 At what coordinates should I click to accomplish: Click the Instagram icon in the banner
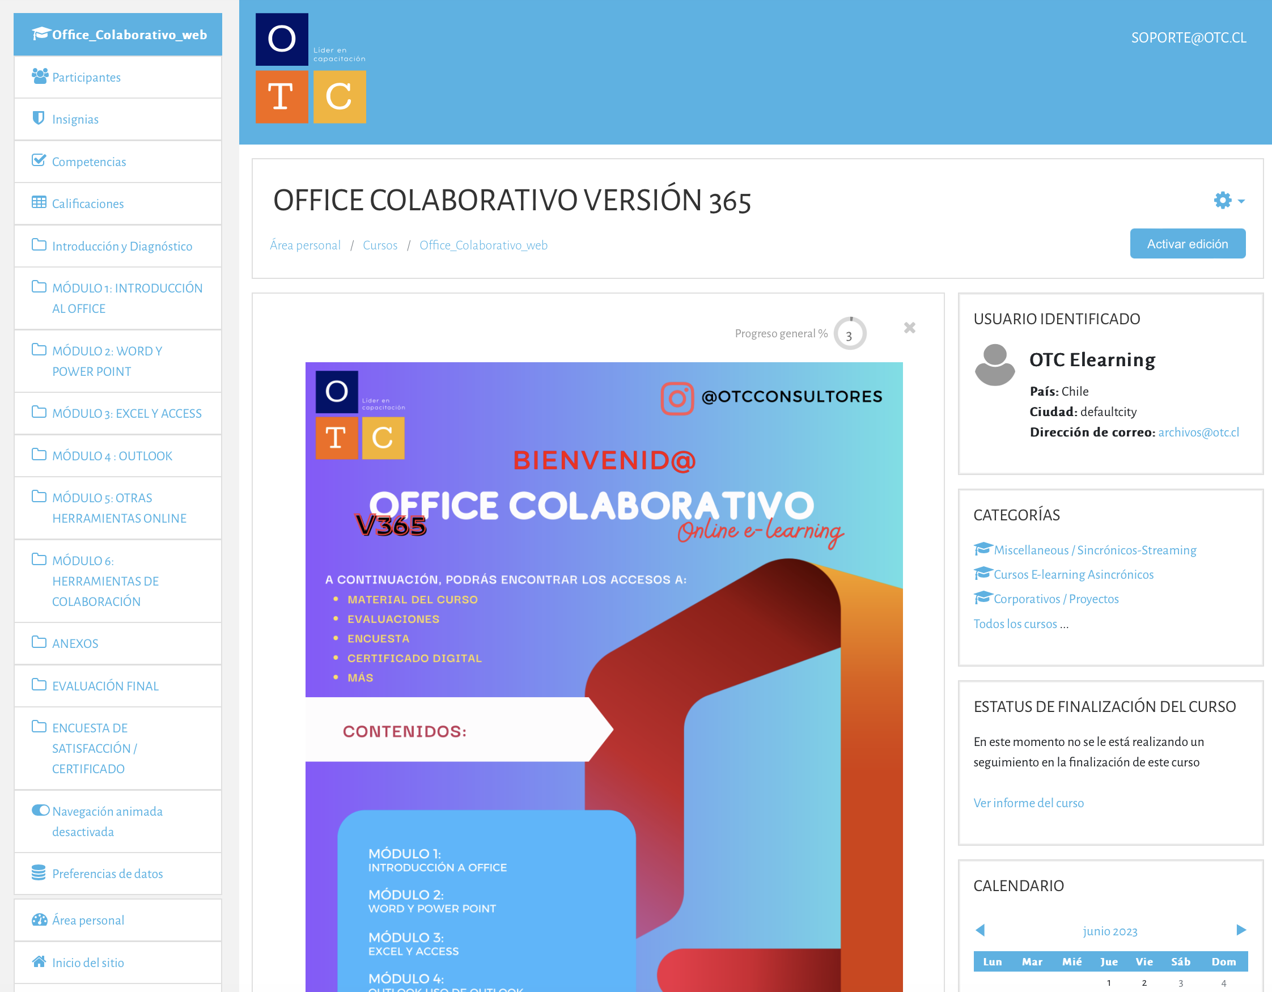point(677,399)
